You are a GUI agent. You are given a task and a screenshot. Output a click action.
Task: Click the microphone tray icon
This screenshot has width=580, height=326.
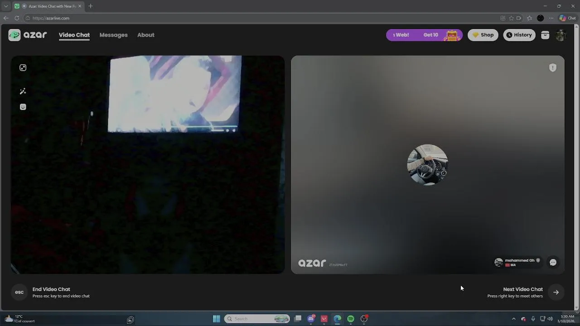pyautogui.click(x=533, y=319)
